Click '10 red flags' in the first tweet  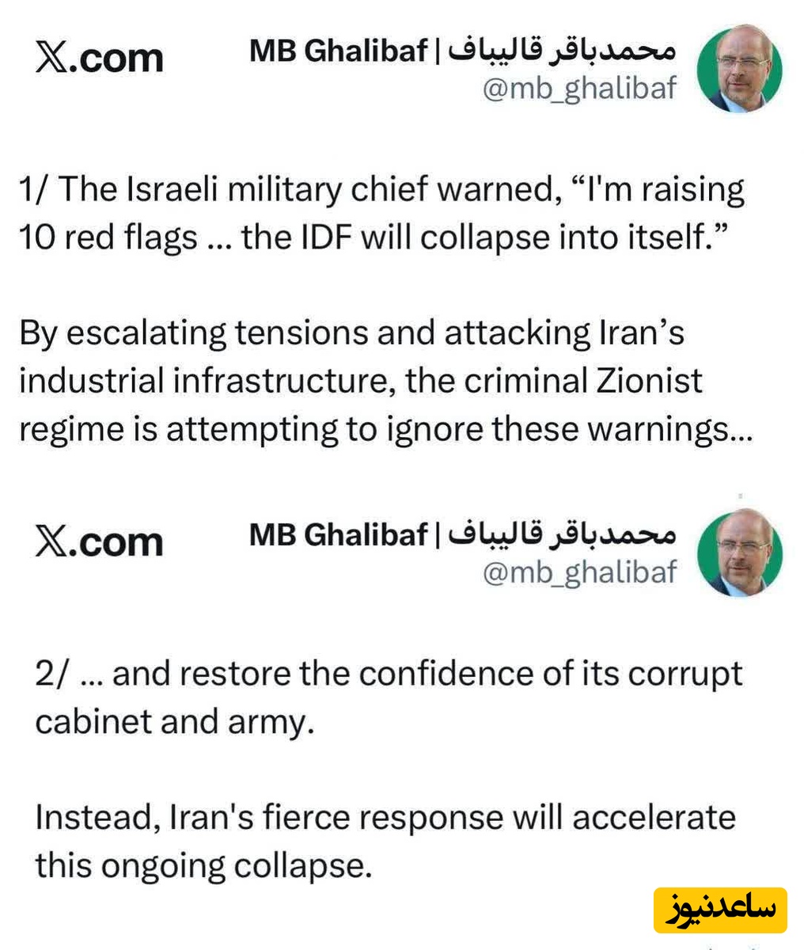(x=108, y=237)
